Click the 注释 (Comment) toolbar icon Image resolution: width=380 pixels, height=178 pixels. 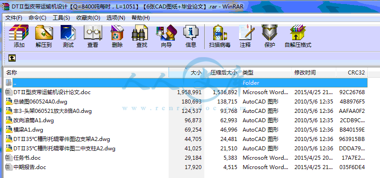click(247, 33)
